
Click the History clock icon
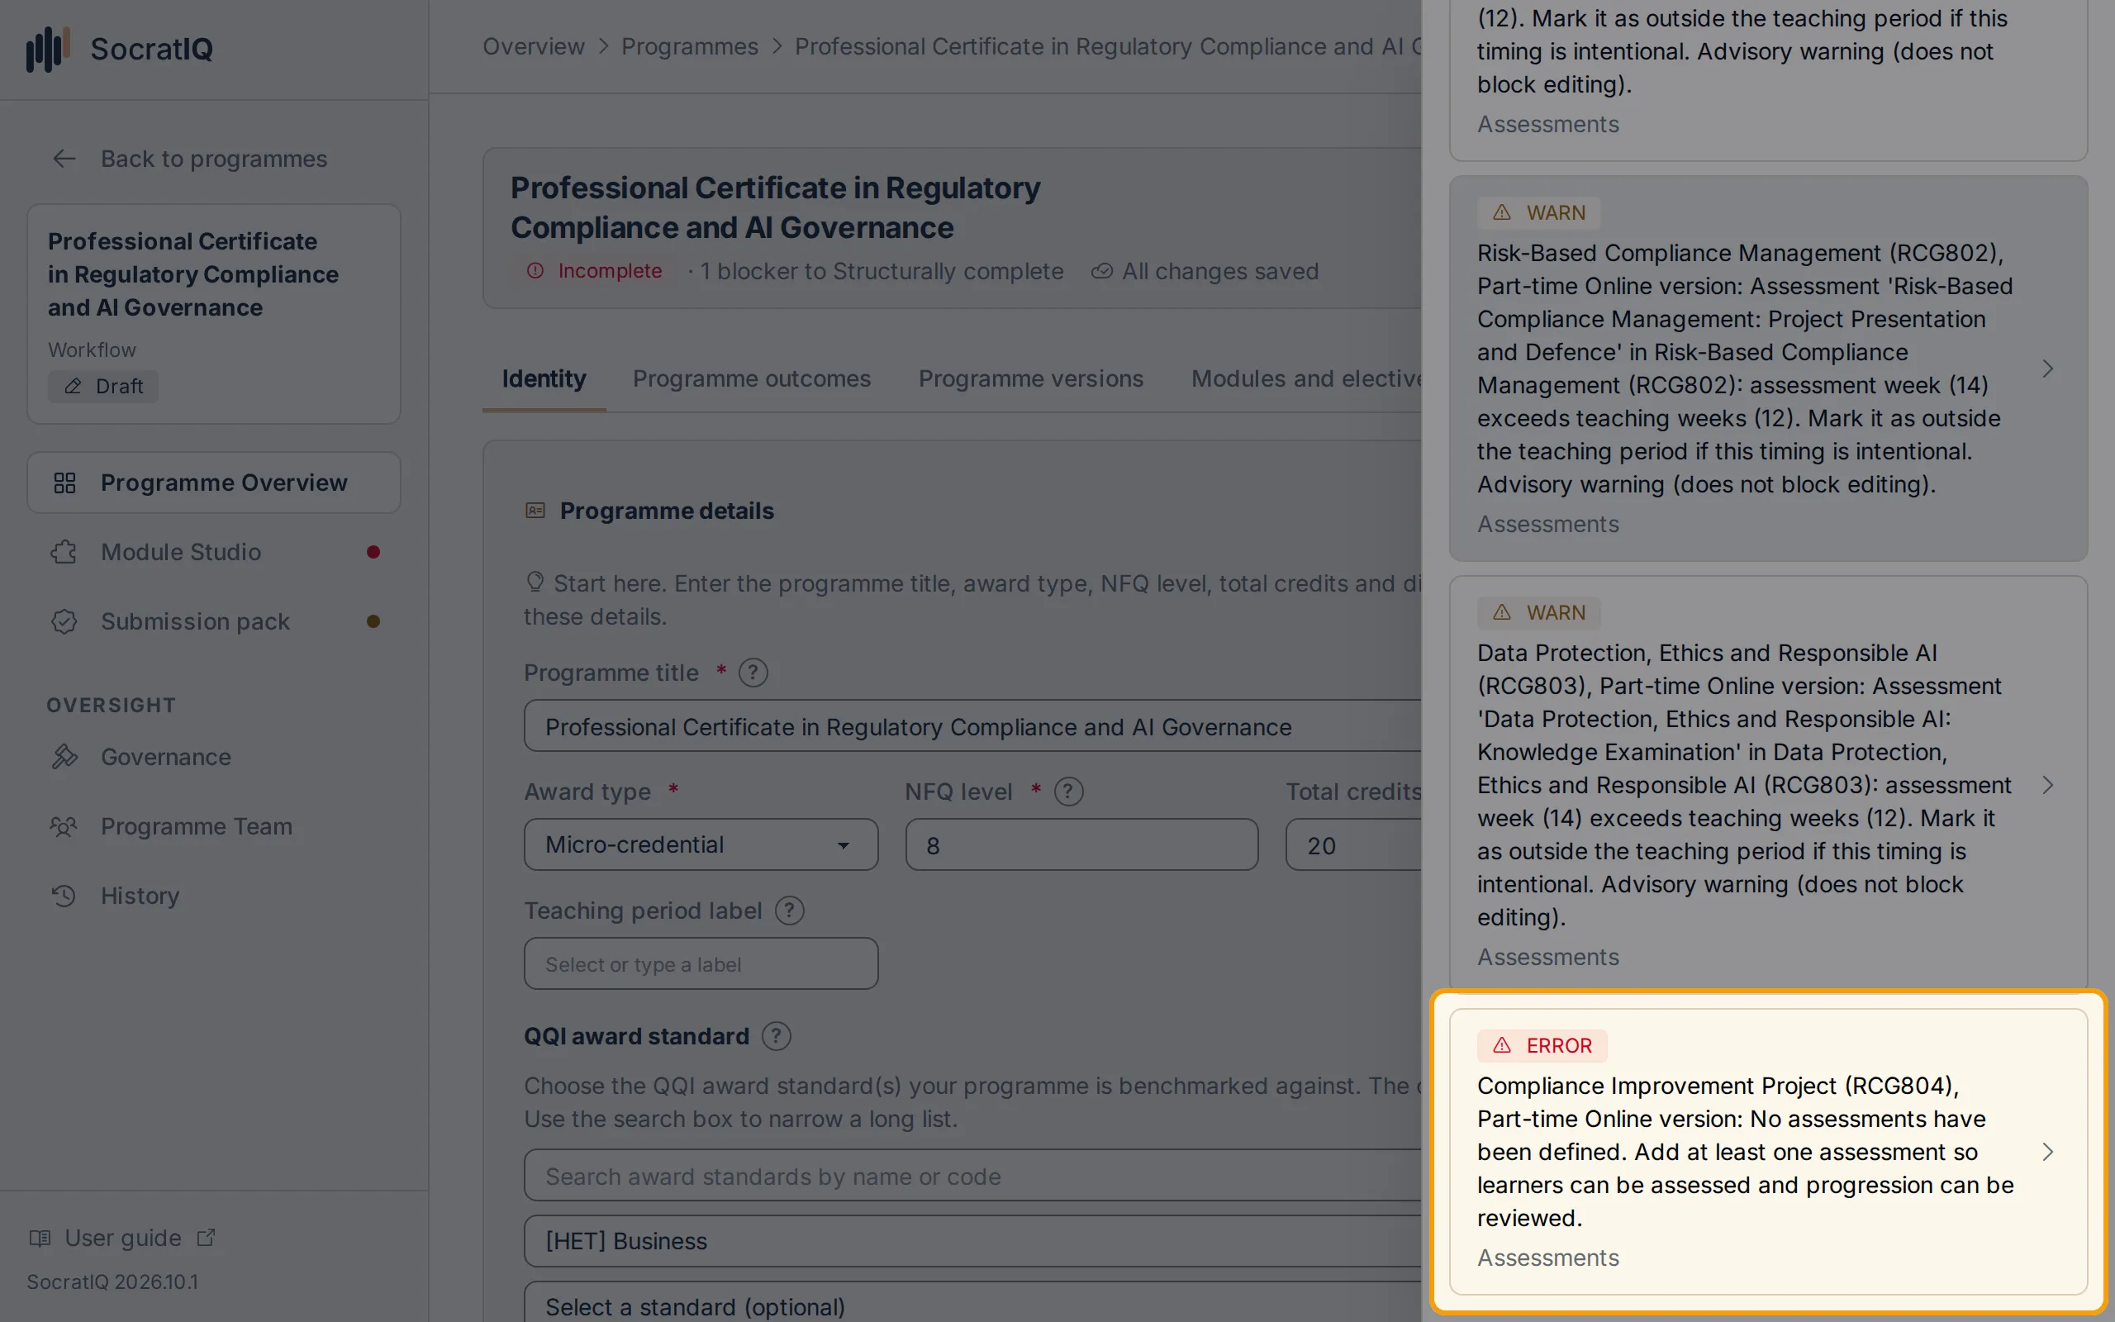pyautogui.click(x=64, y=896)
